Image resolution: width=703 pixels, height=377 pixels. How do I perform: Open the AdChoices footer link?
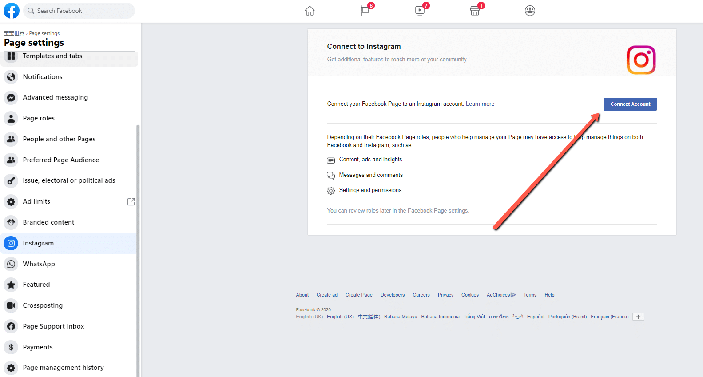coord(500,295)
